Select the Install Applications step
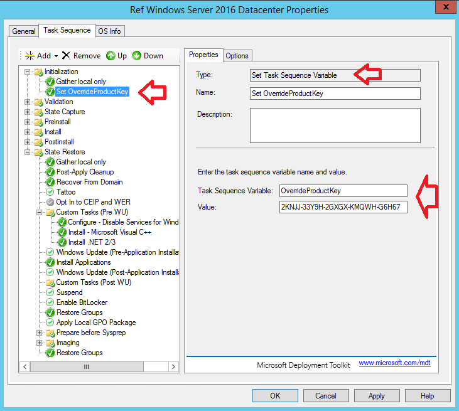Image resolution: width=459 pixels, height=411 pixels. click(83, 262)
